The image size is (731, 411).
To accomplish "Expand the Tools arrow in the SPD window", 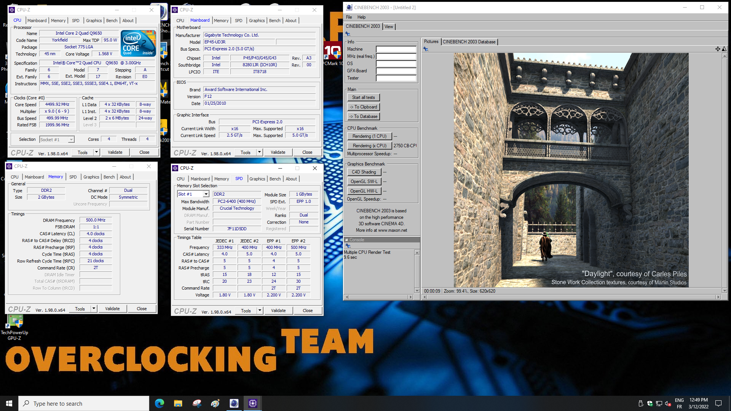I will (260, 311).
